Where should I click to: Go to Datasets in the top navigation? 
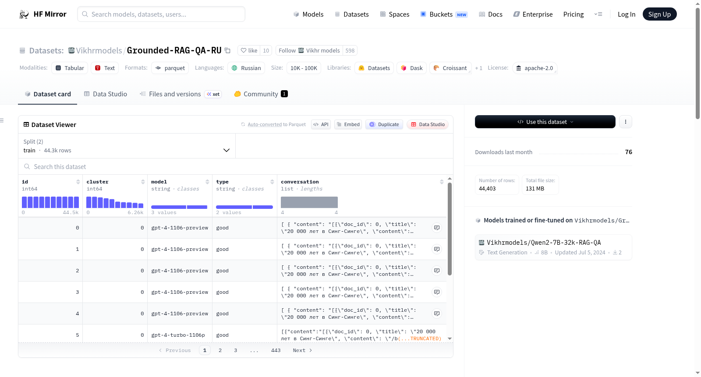tap(352, 14)
